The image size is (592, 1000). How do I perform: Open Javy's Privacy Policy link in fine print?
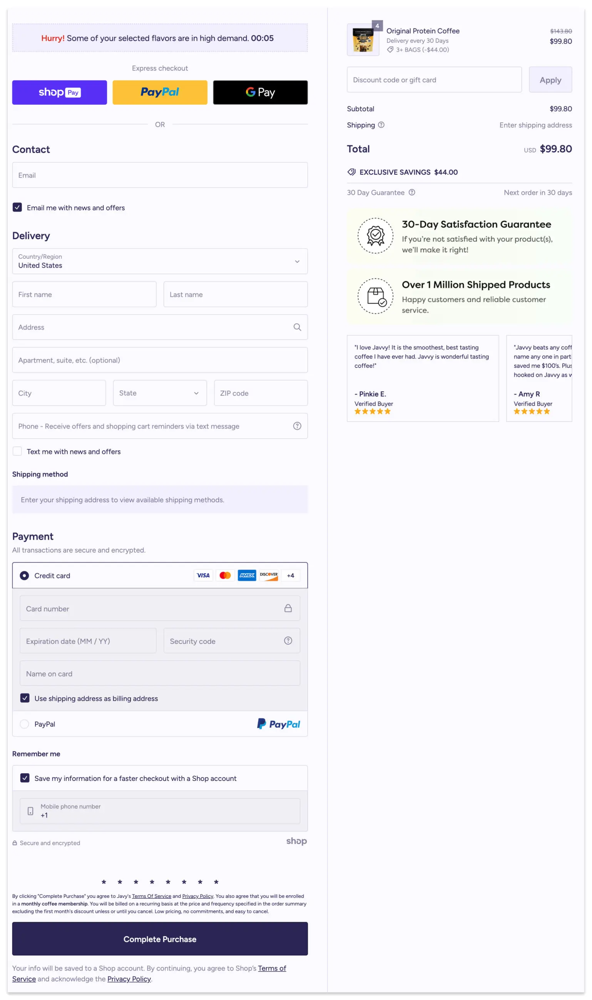point(198,896)
